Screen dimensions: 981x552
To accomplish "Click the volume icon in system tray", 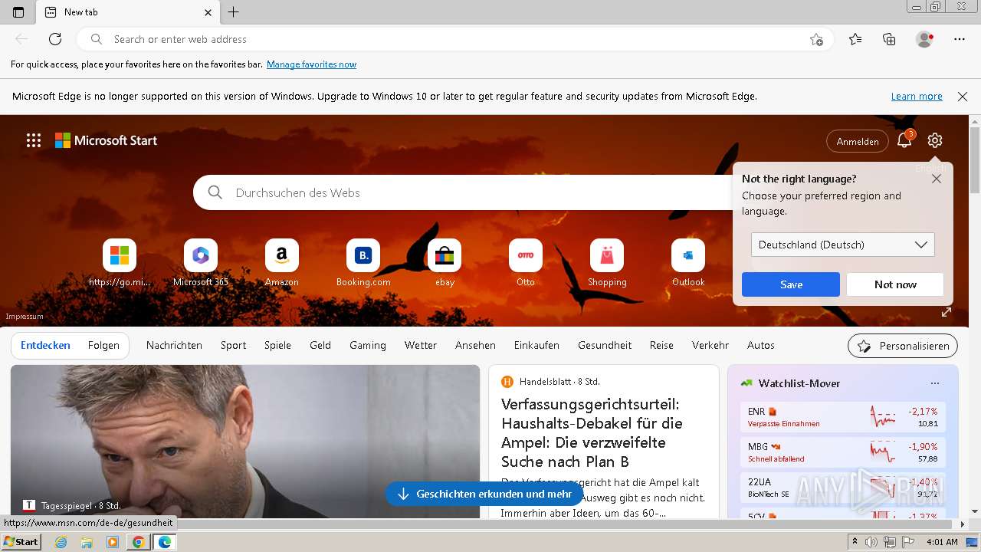I will coord(871,542).
